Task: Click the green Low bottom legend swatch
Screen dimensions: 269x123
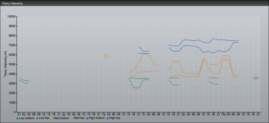Action: click(x=17, y=118)
